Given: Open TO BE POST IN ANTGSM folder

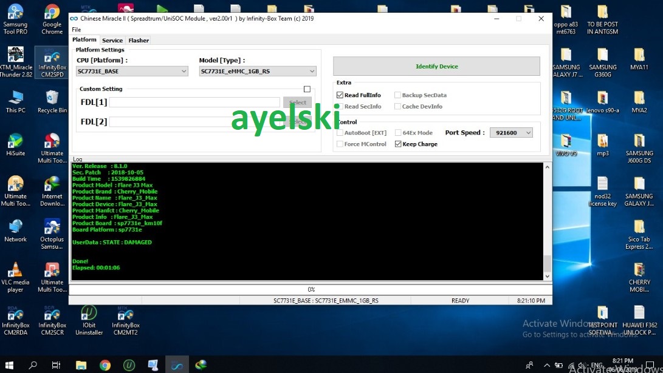Looking at the screenshot, I should pyautogui.click(x=603, y=19).
